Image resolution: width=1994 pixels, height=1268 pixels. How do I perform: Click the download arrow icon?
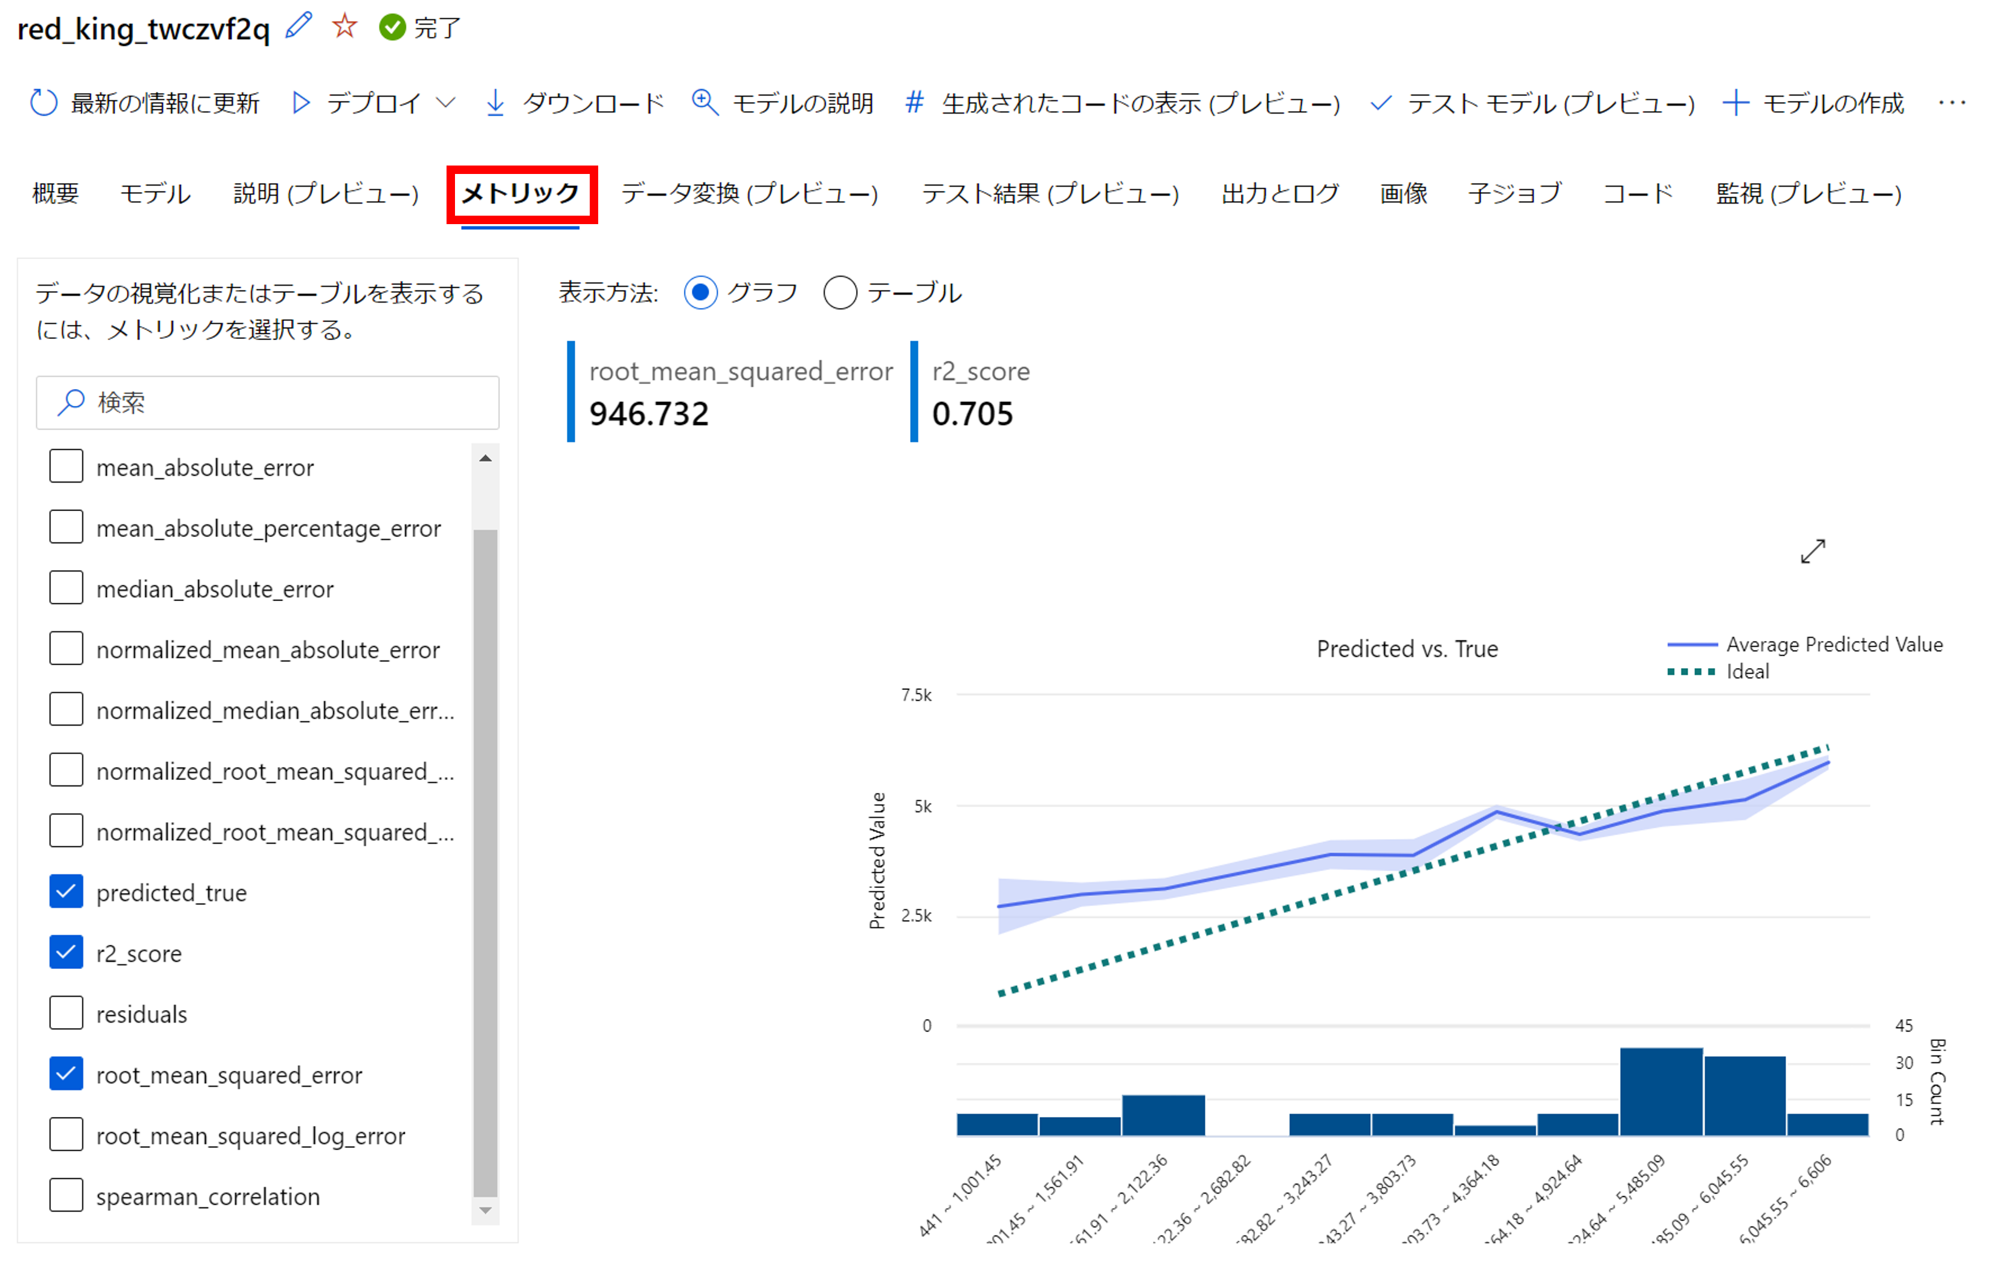[x=495, y=103]
